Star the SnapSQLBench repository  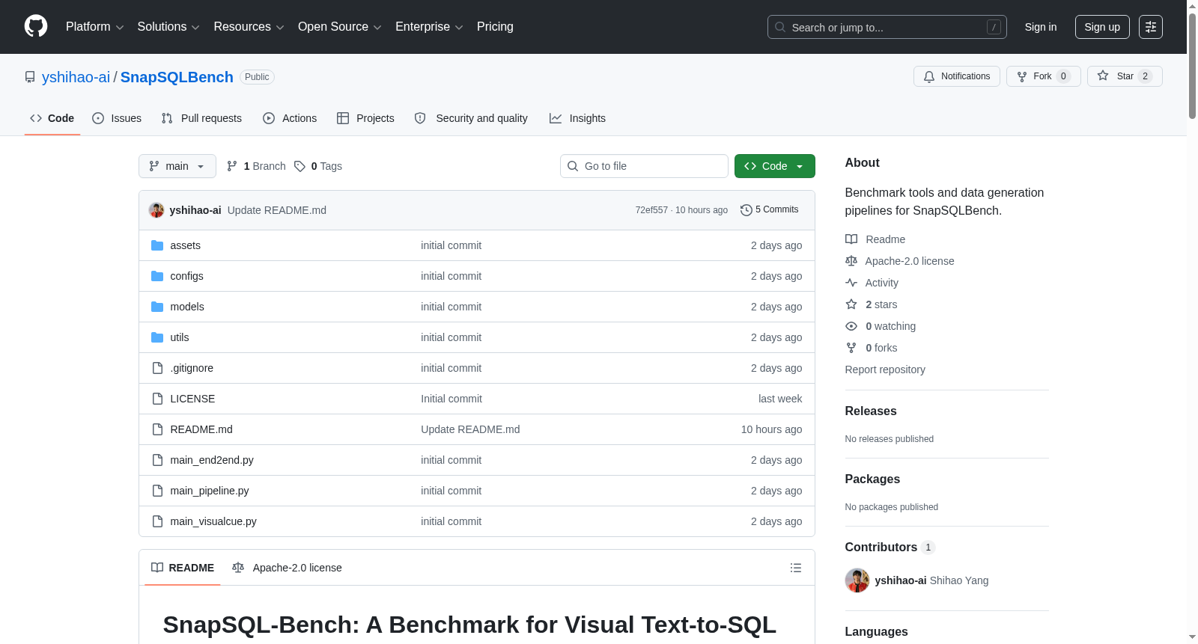1125,76
